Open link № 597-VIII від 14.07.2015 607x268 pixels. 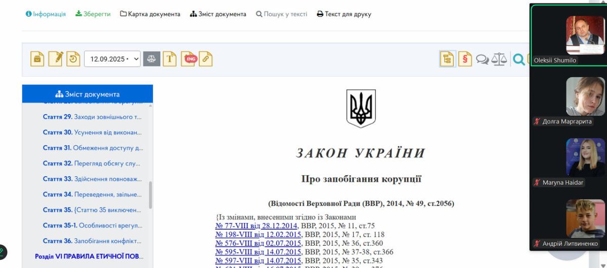[258, 260]
